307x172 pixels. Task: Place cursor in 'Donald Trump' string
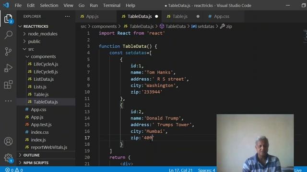pyautogui.click(x=163, y=118)
